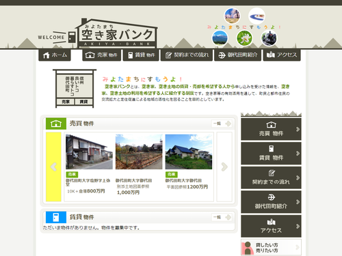Screen dimensions: 342x256
Task: Show previous properties with the left carousel arrow
Action: click(53, 167)
